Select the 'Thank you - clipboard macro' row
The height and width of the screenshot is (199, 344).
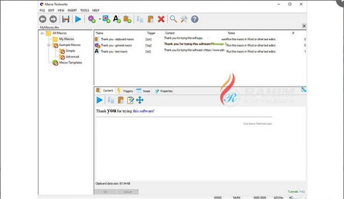[200, 39]
